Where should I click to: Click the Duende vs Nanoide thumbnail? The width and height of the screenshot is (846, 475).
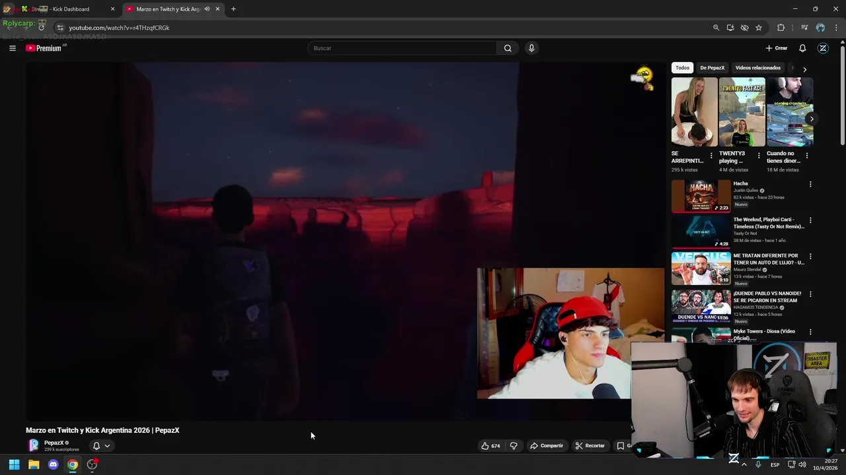tap(701, 306)
